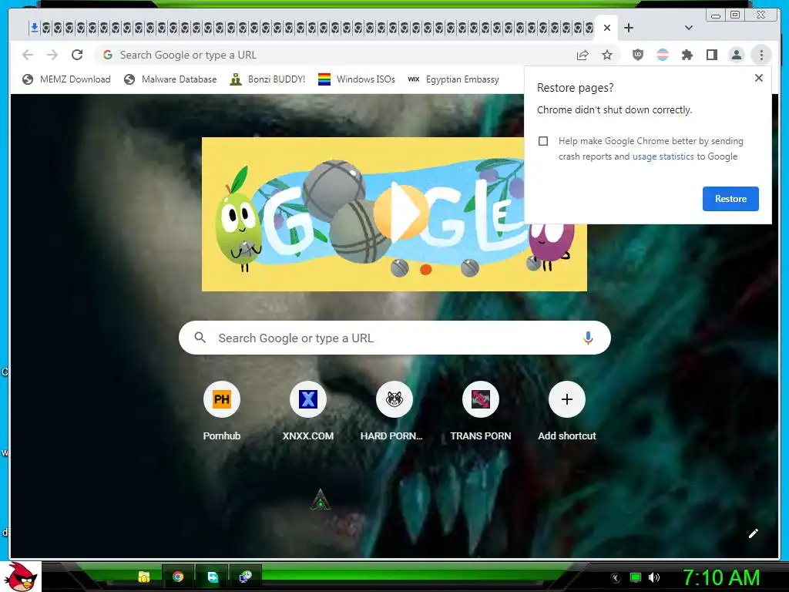
Task: Customize this page with pencil icon
Action: pos(753,533)
